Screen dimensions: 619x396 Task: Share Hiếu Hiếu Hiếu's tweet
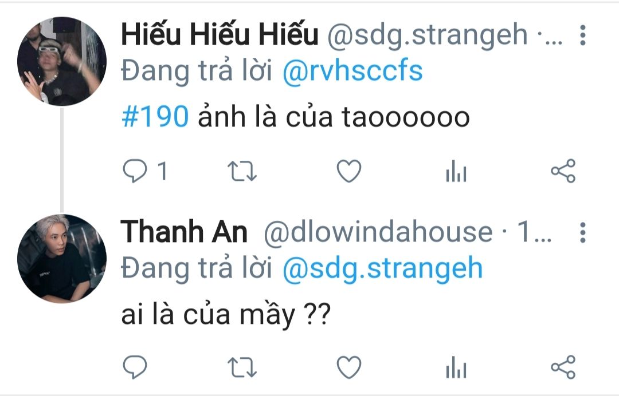coord(563,171)
